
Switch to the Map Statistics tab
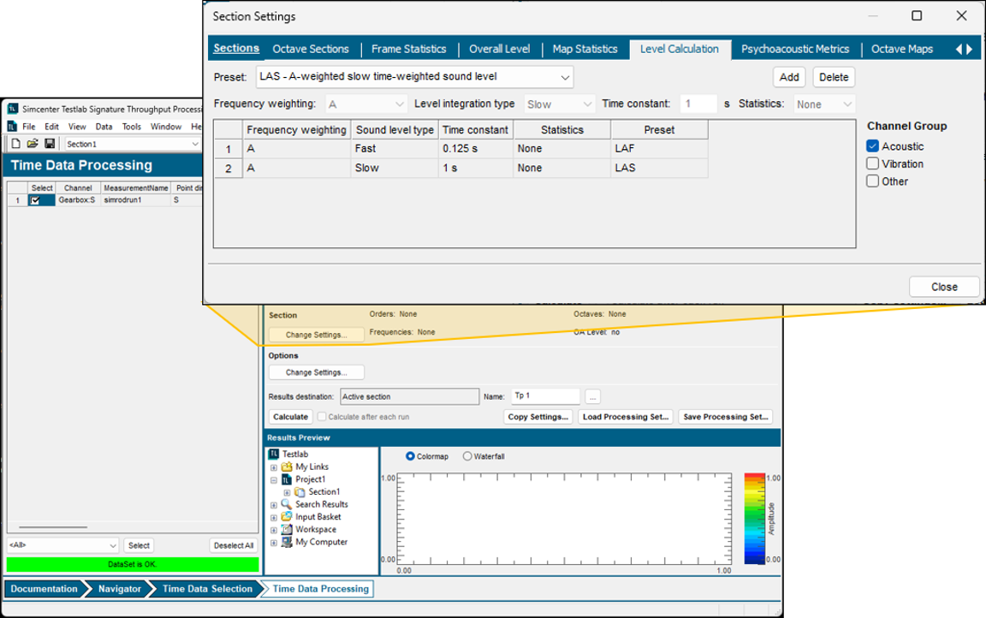point(585,49)
